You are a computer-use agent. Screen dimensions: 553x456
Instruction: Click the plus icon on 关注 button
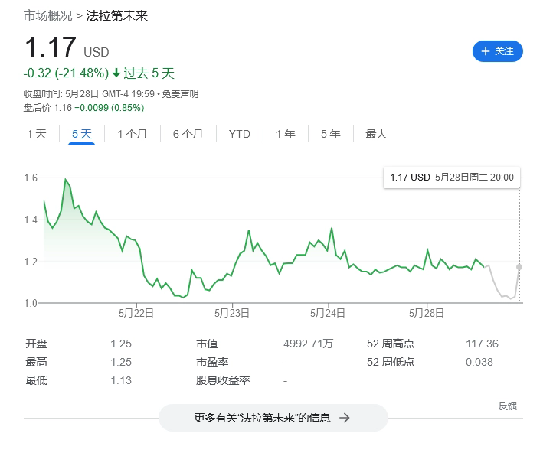click(x=485, y=51)
